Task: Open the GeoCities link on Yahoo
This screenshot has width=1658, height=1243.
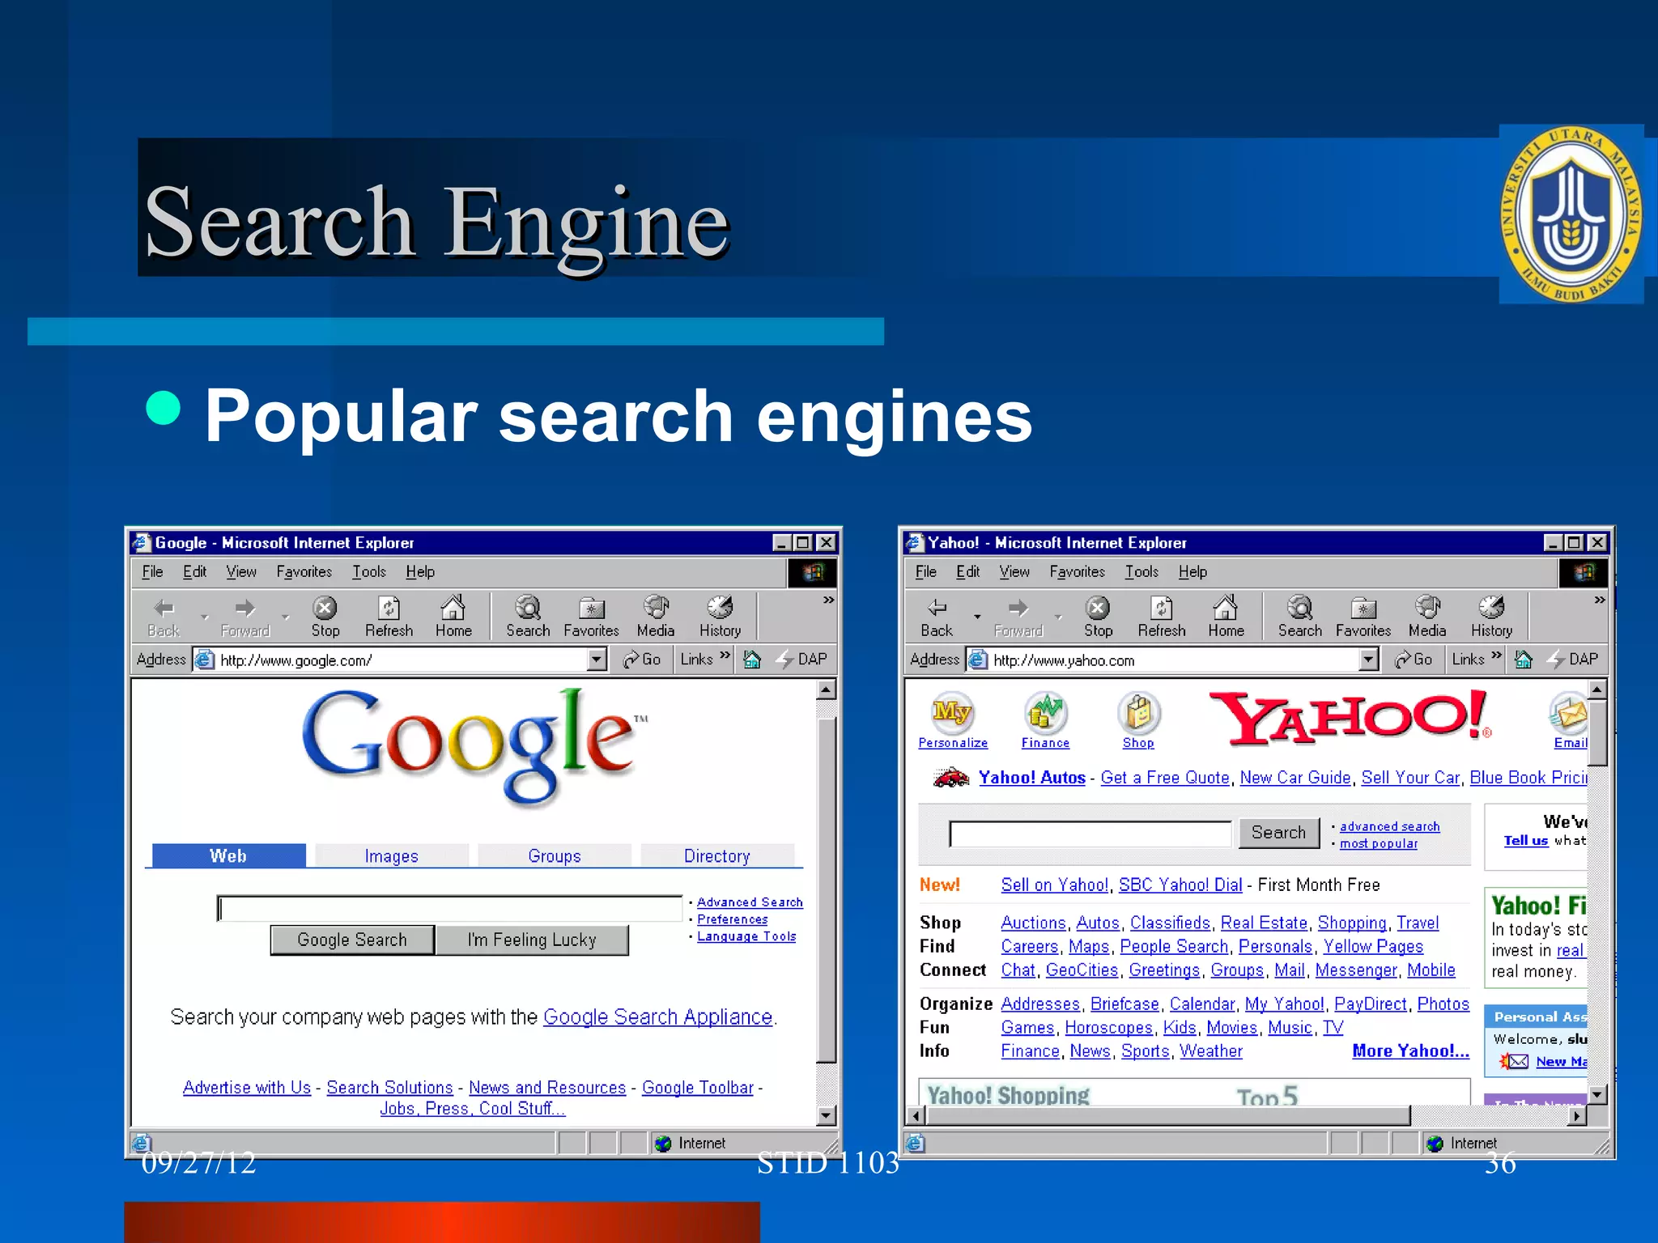Action: tap(1082, 969)
